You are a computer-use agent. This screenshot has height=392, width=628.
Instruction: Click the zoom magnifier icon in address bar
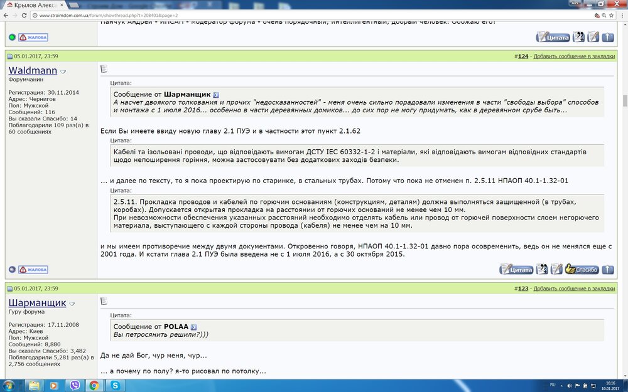pos(604,15)
